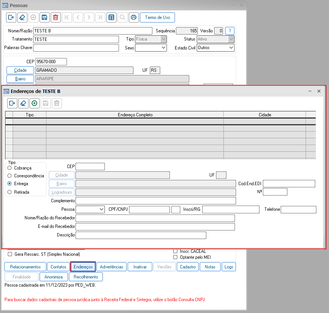Click the CPF/CNPJ input field

point(149,209)
